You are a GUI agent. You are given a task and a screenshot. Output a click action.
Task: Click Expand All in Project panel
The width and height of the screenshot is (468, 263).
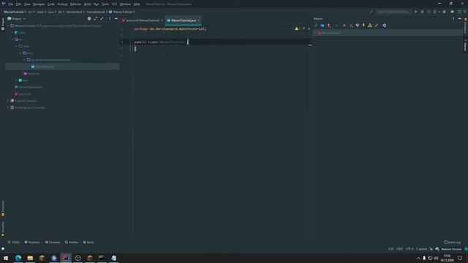point(96,19)
